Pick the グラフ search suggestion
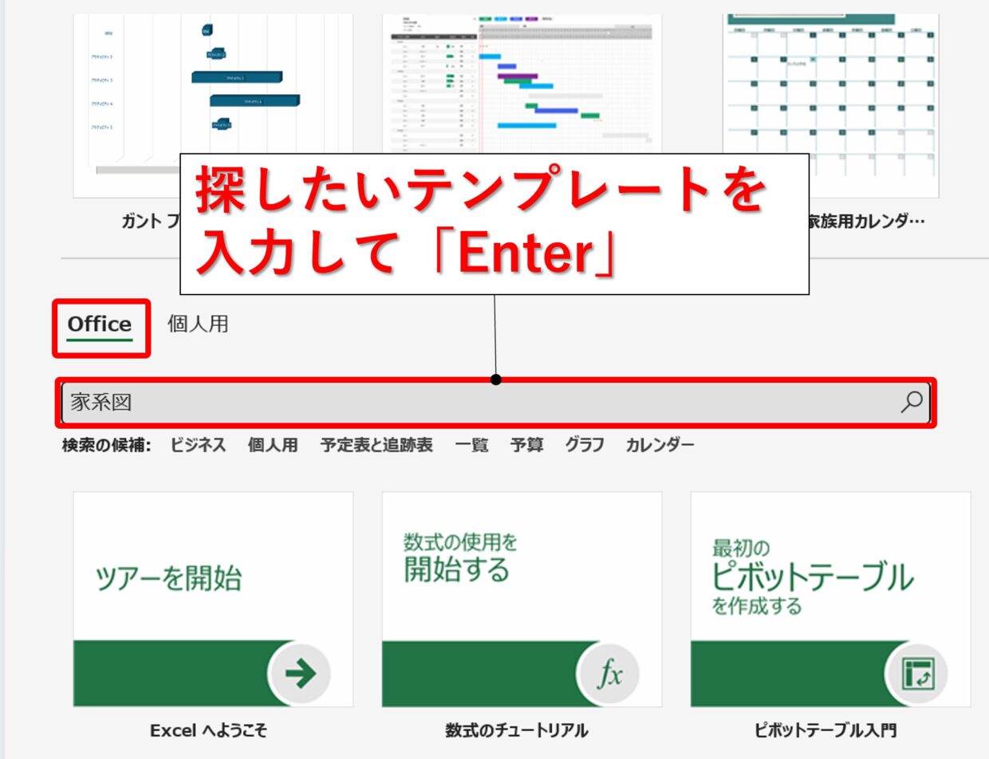 click(x=585, y=445)
